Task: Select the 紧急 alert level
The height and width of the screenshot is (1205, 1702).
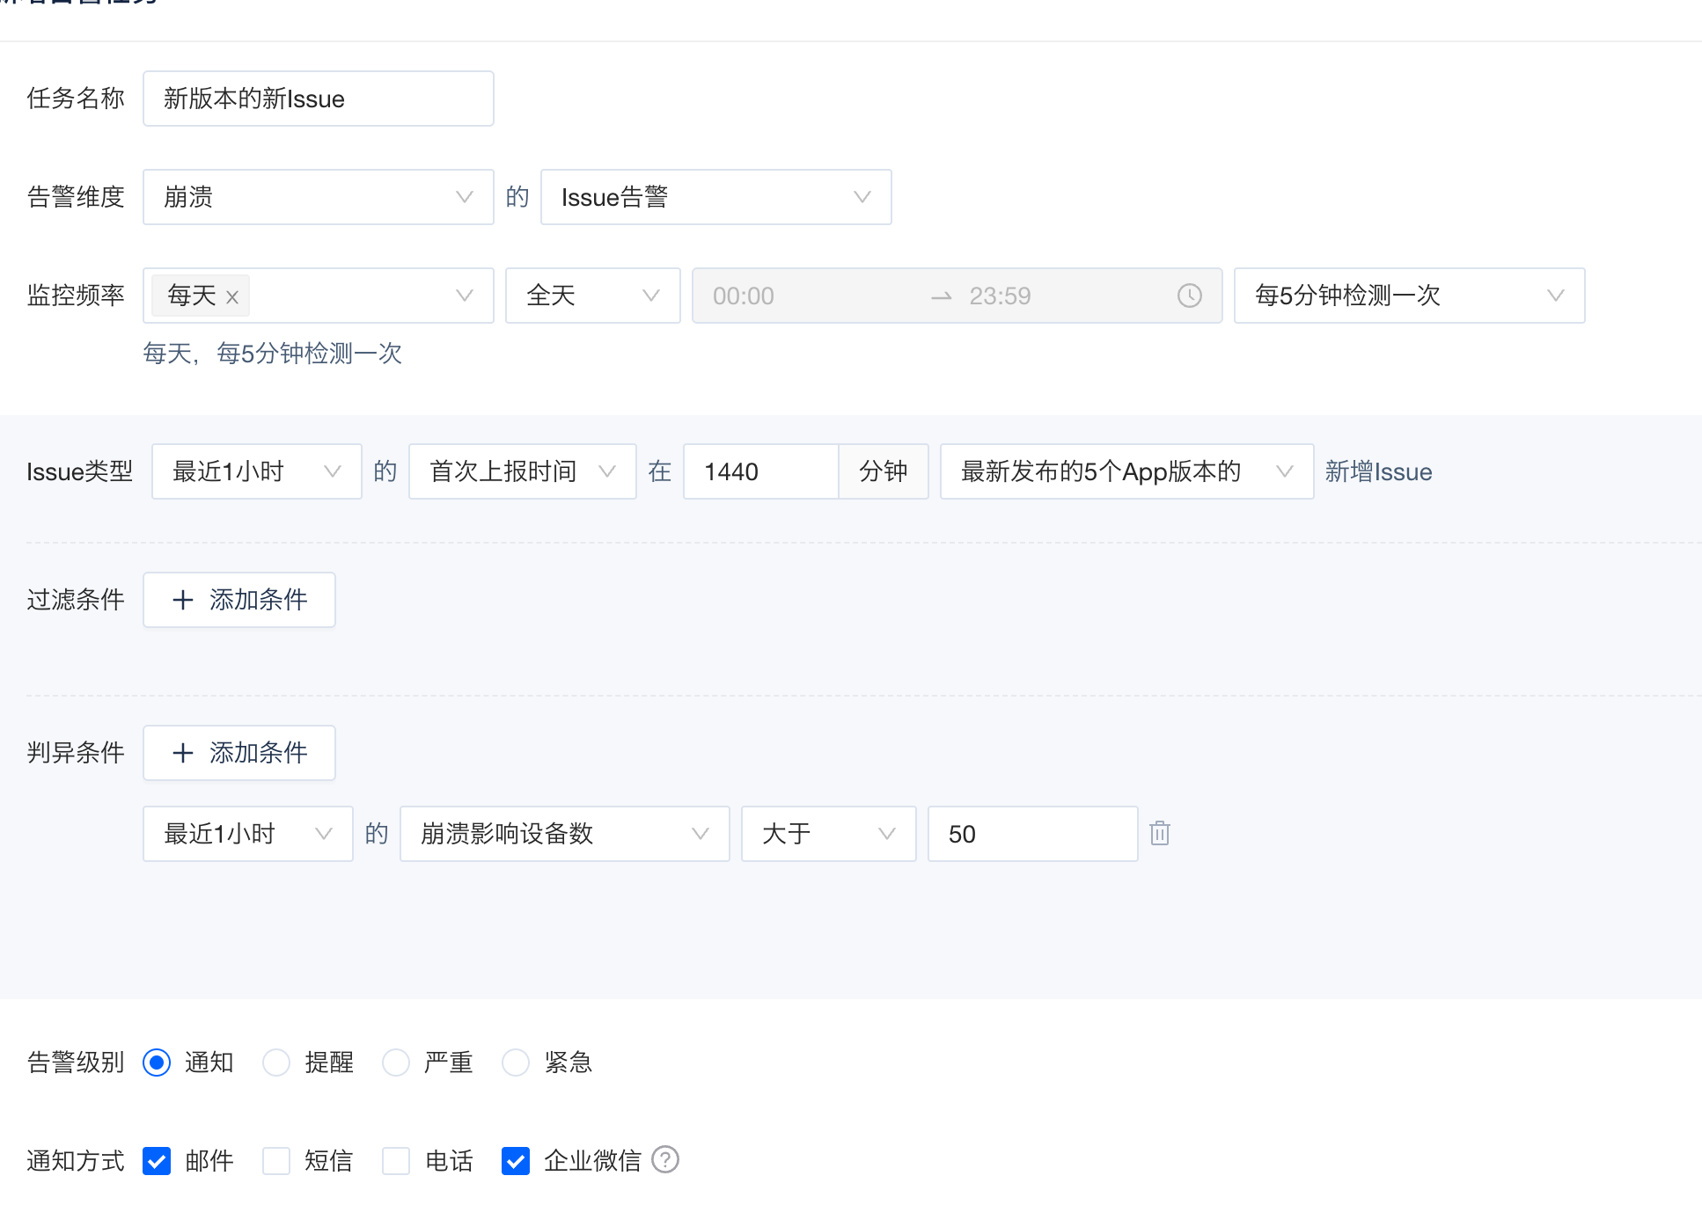Action: tap(516, 1063)
